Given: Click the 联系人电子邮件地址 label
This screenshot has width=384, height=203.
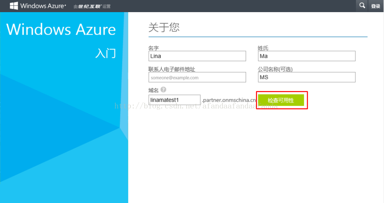Looking at the screenshot, I should tap(172, 69).
